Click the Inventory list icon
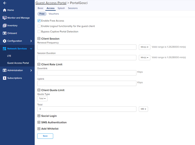Screen dimensions: 195x145 click(5, 25)
